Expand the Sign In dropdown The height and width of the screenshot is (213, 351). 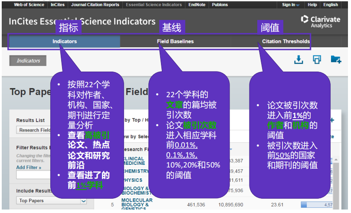(x=291, y=5)
